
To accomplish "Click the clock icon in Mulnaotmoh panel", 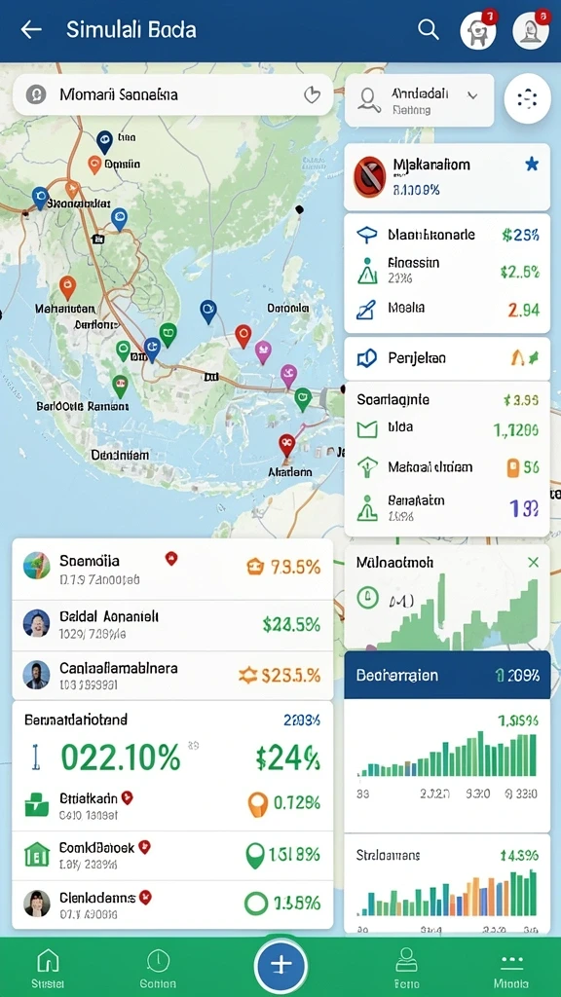I will [367, 598].
